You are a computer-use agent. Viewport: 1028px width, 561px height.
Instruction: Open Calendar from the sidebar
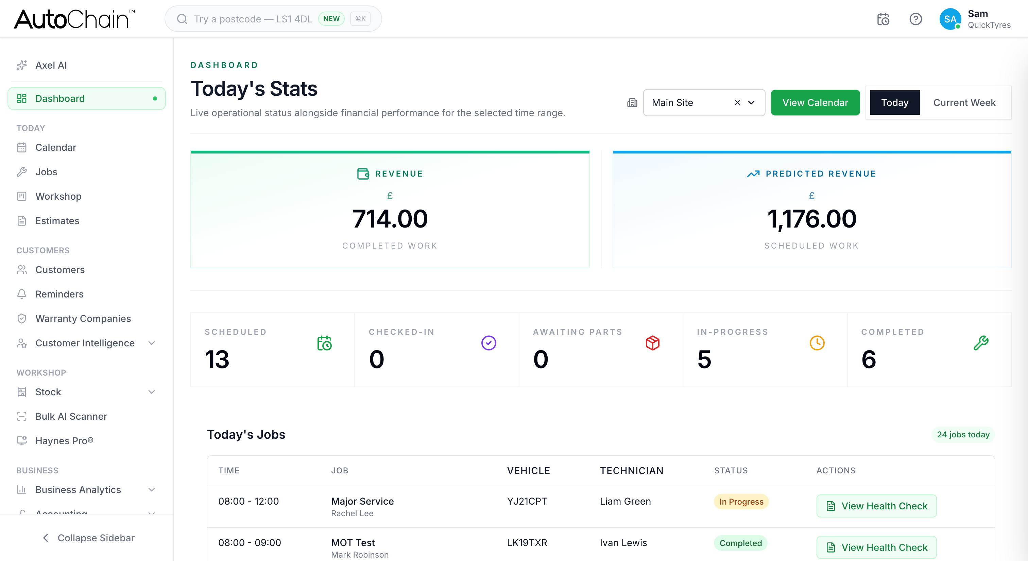(87, 147)
